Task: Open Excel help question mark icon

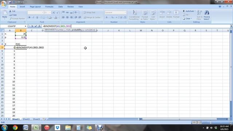Action: (x=220, y=7)
